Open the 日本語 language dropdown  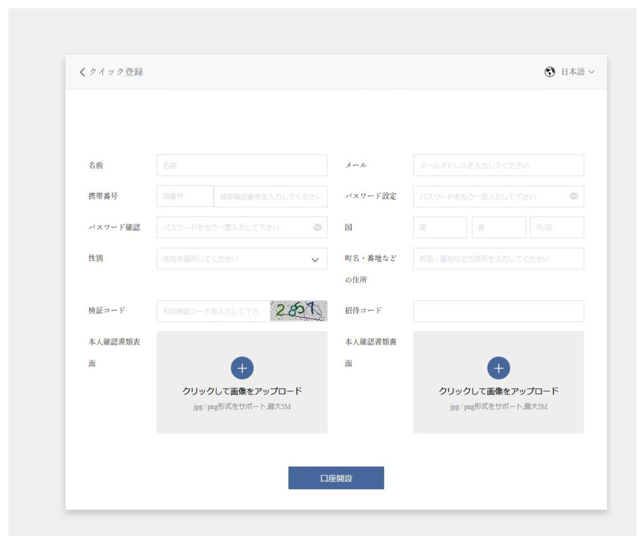[x=577, y=72]
